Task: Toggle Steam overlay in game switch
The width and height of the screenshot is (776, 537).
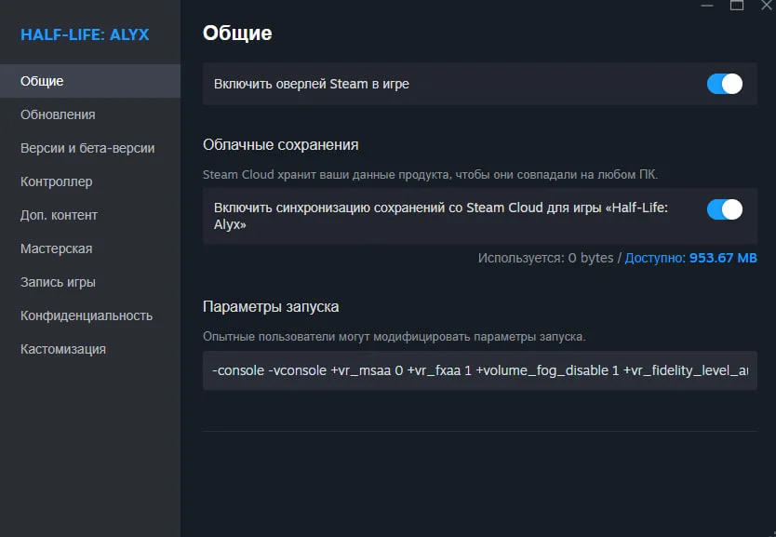Action: (x=725, y=84)
